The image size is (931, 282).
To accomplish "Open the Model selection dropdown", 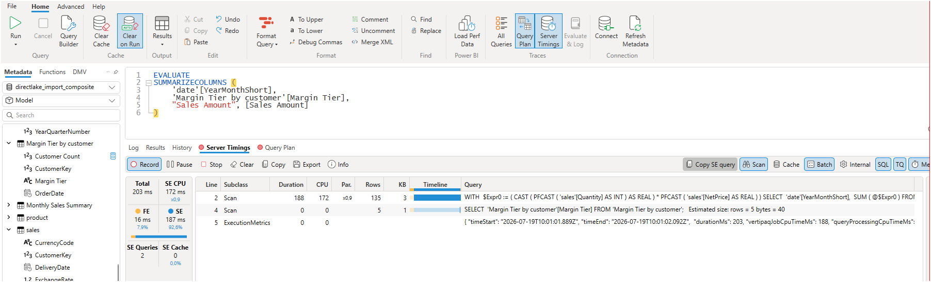I will tap(61, 100).
